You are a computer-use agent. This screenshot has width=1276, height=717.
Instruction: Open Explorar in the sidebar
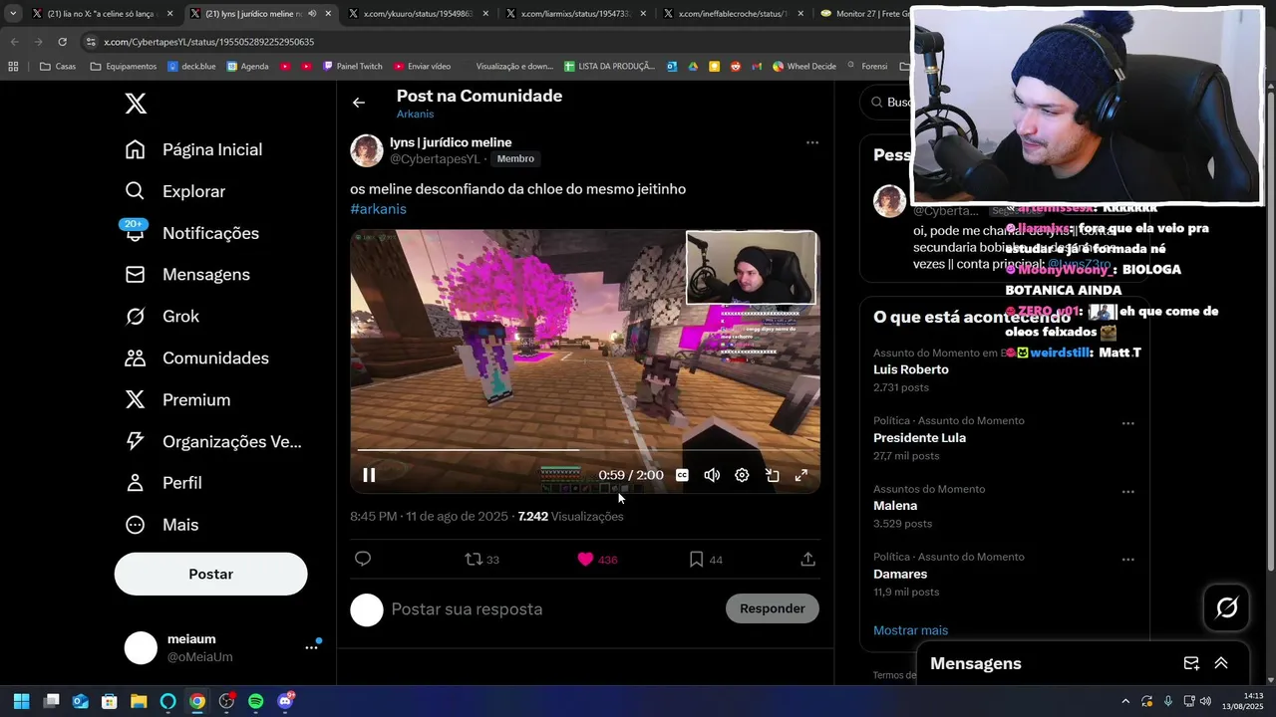(x=176, y=191)
